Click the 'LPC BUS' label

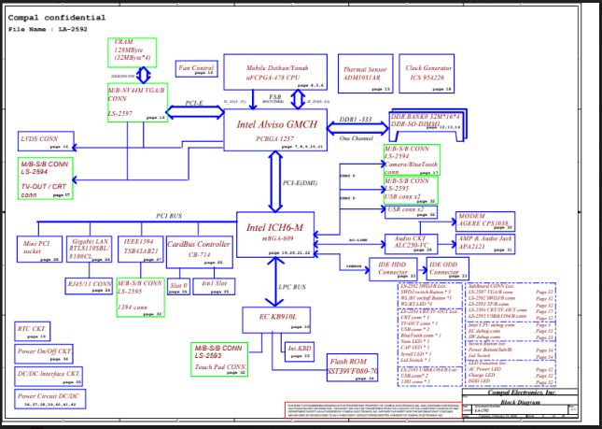(x=292, y=287)
